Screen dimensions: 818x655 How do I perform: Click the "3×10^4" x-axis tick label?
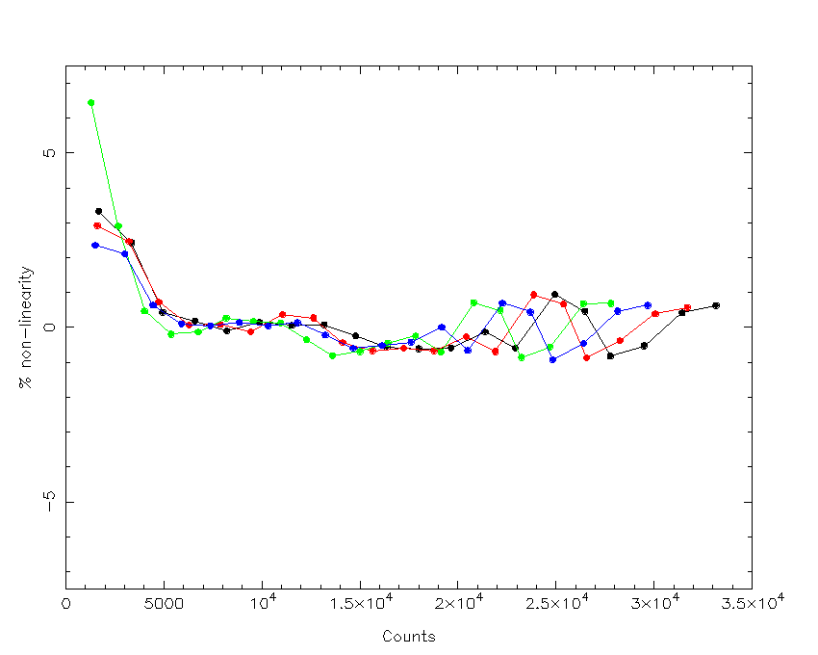[x=655, y=602]
